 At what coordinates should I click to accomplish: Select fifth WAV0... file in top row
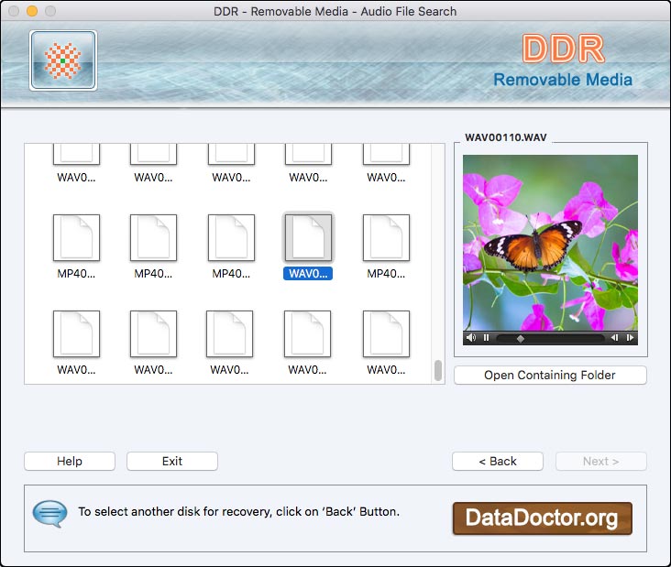point(386,155)
